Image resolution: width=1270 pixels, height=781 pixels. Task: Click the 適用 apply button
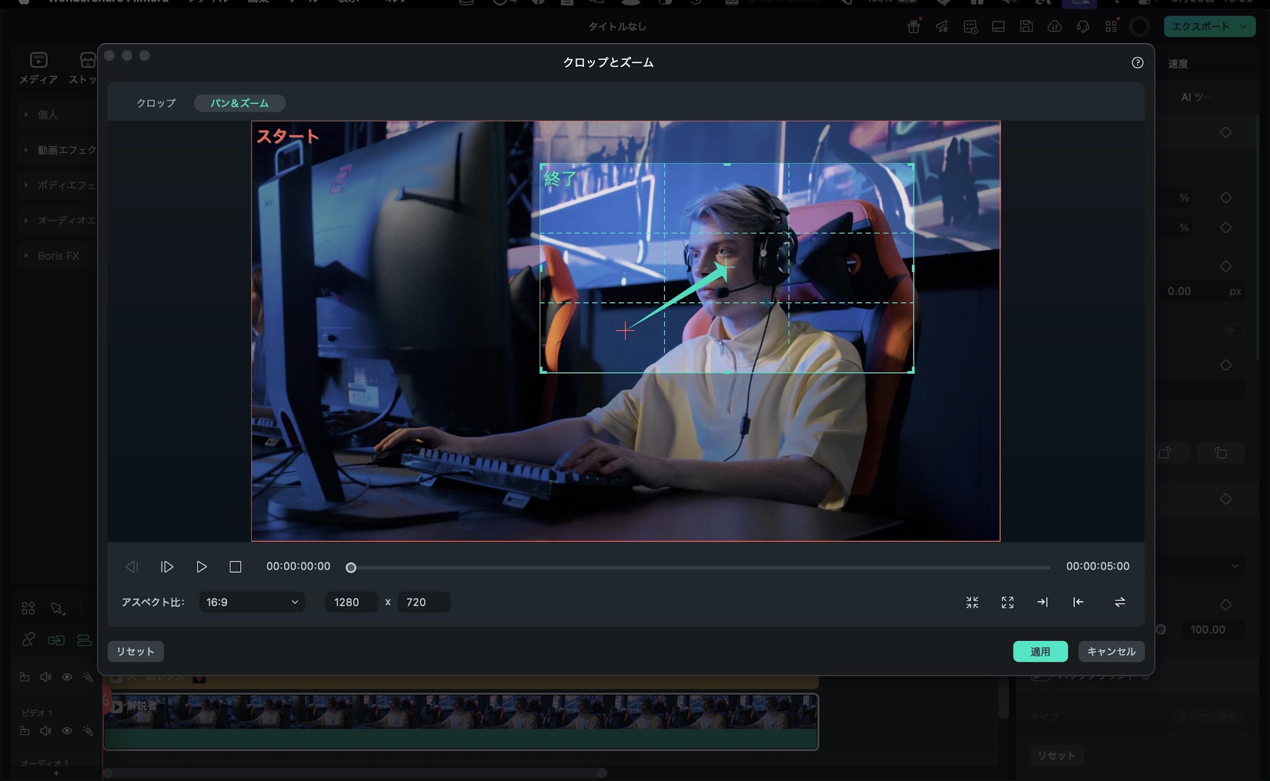pos(1040,652)
